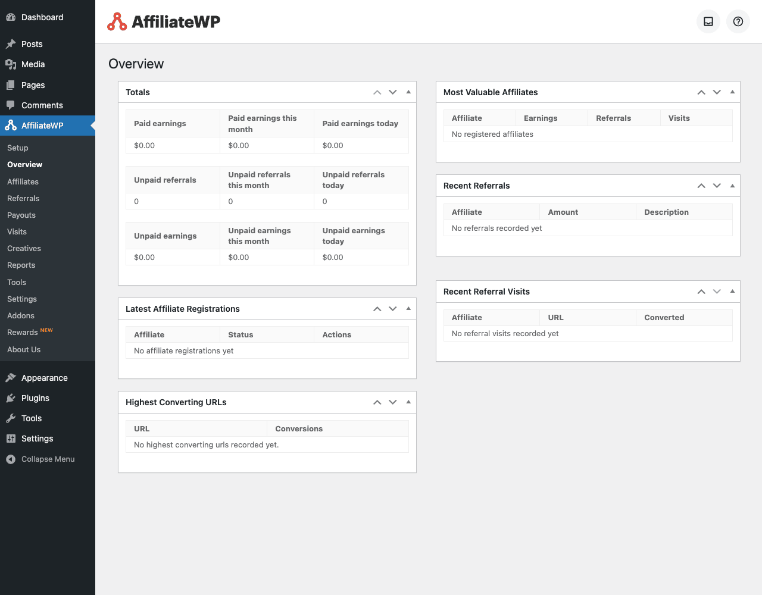Image resolution: width=762 pixels, height=595 pixels.
Task: Open the Reports submenu page
Action: pos(48,265)
